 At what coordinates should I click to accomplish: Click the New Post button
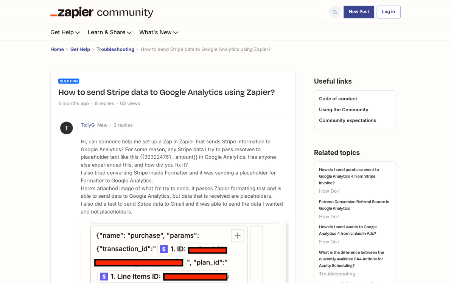(359, 12)
